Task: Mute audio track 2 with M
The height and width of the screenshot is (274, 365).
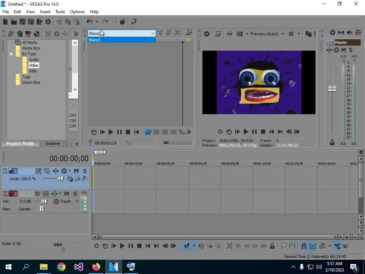Action: pos(67,194)
